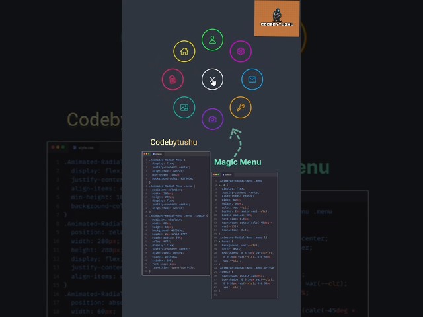Open the blue mail envelope icon

252,79
